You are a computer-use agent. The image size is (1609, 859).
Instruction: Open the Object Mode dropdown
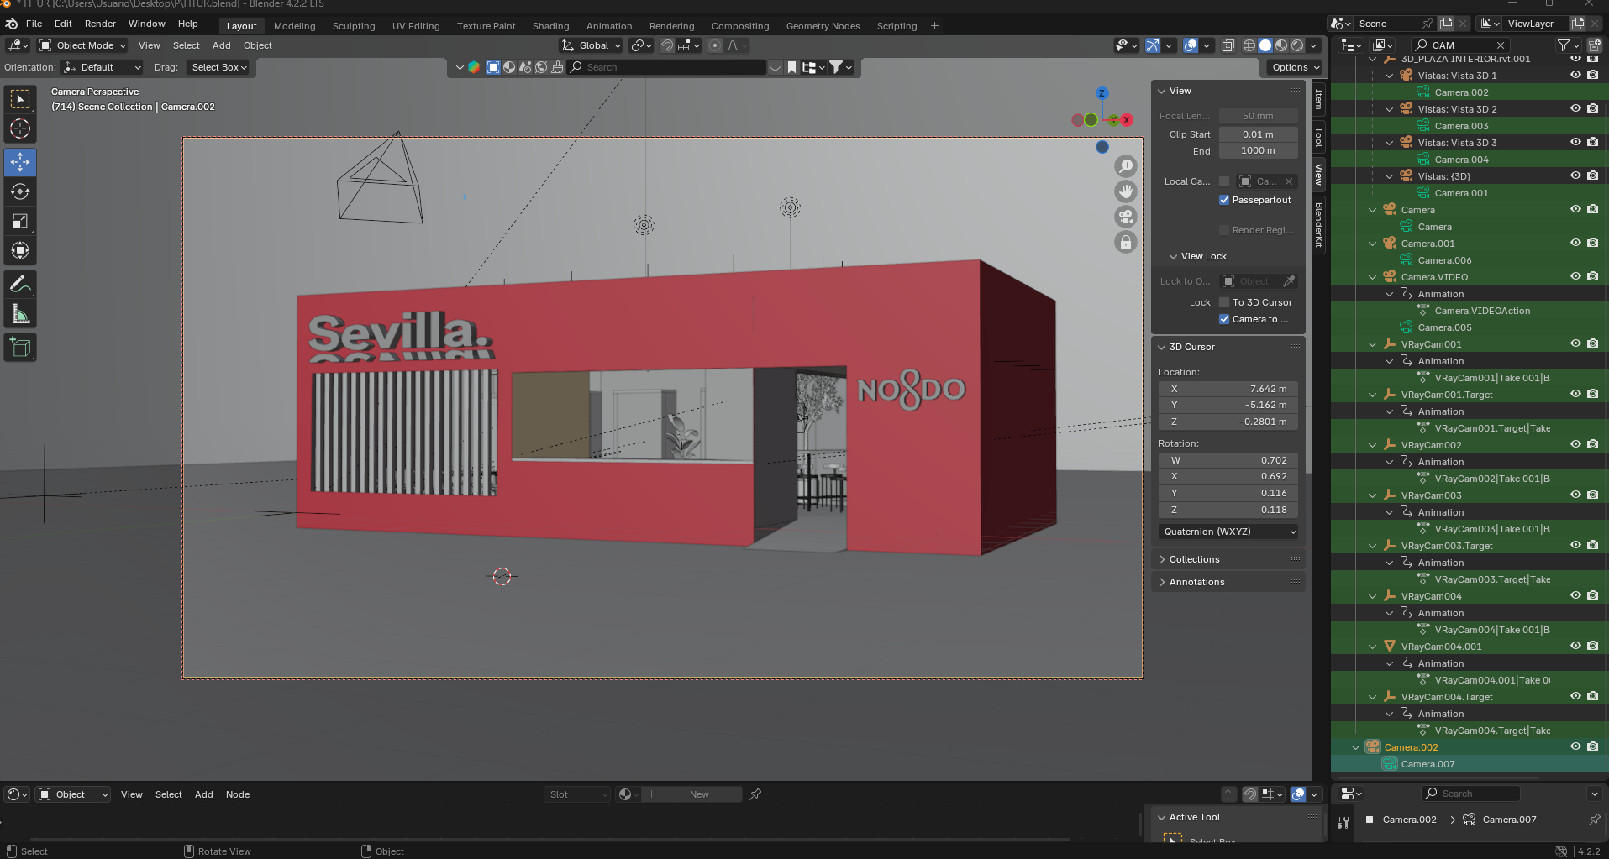click(83, 45)
